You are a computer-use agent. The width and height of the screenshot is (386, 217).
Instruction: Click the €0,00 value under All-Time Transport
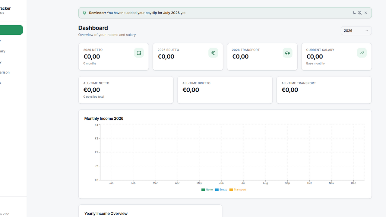coord(290,90)
